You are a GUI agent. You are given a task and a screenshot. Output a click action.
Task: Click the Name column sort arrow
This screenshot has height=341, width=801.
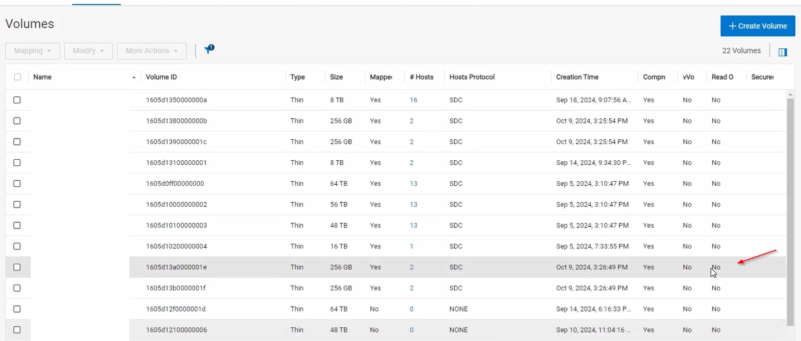tap(134, 77)
